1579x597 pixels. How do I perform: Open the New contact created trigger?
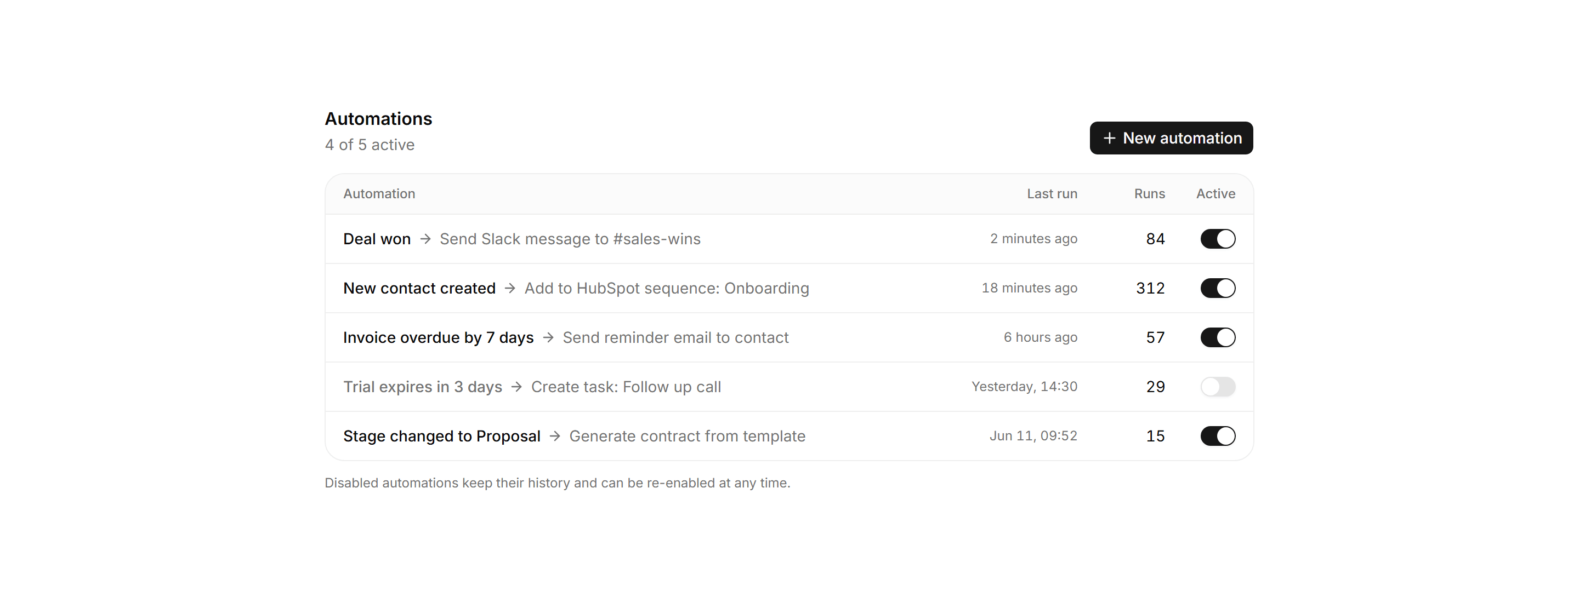pos(419,288)
